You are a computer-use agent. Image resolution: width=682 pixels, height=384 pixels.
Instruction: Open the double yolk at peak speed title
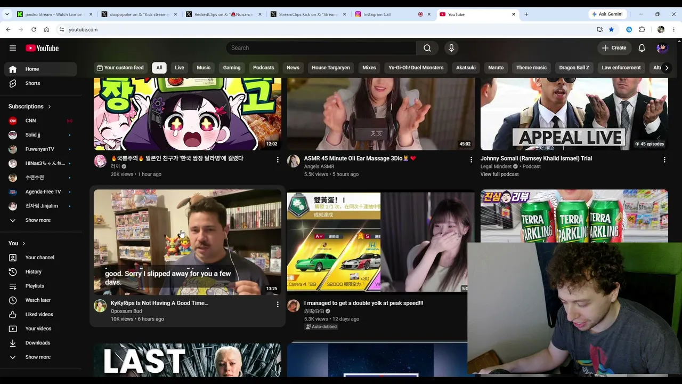pos(364,303)
